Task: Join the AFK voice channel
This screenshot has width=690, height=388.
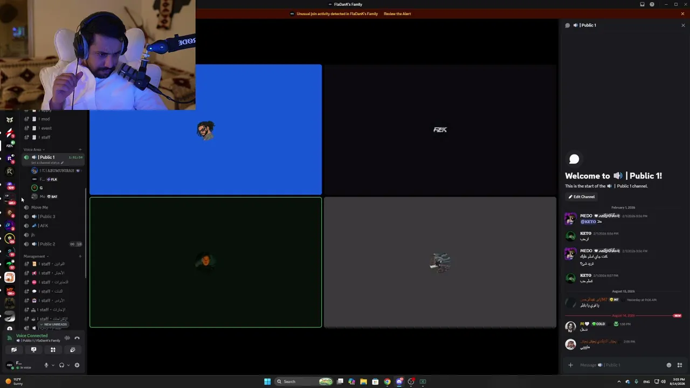Action: [53, 226]
